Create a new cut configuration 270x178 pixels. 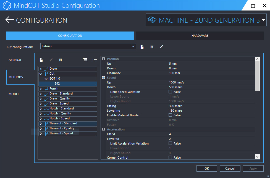[142, 47]
